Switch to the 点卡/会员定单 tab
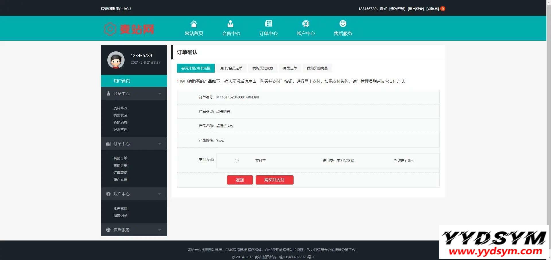Viewport: 551px width, 260px height. tap(231, 68)
